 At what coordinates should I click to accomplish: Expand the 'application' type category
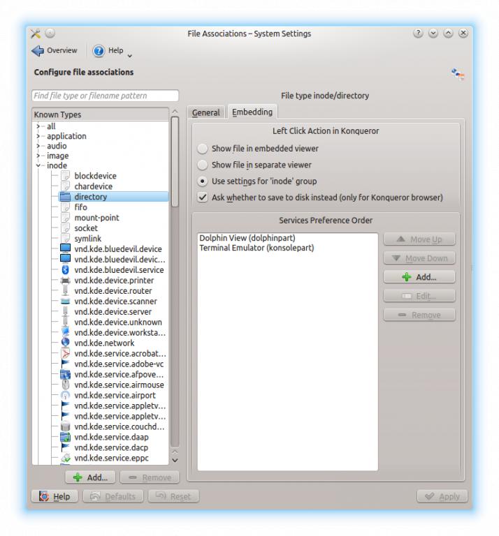(38, 136)
